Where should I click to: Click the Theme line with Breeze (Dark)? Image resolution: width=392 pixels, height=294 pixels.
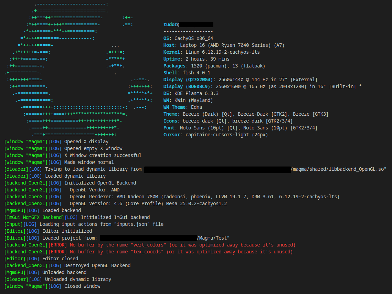tap(246, 114)
